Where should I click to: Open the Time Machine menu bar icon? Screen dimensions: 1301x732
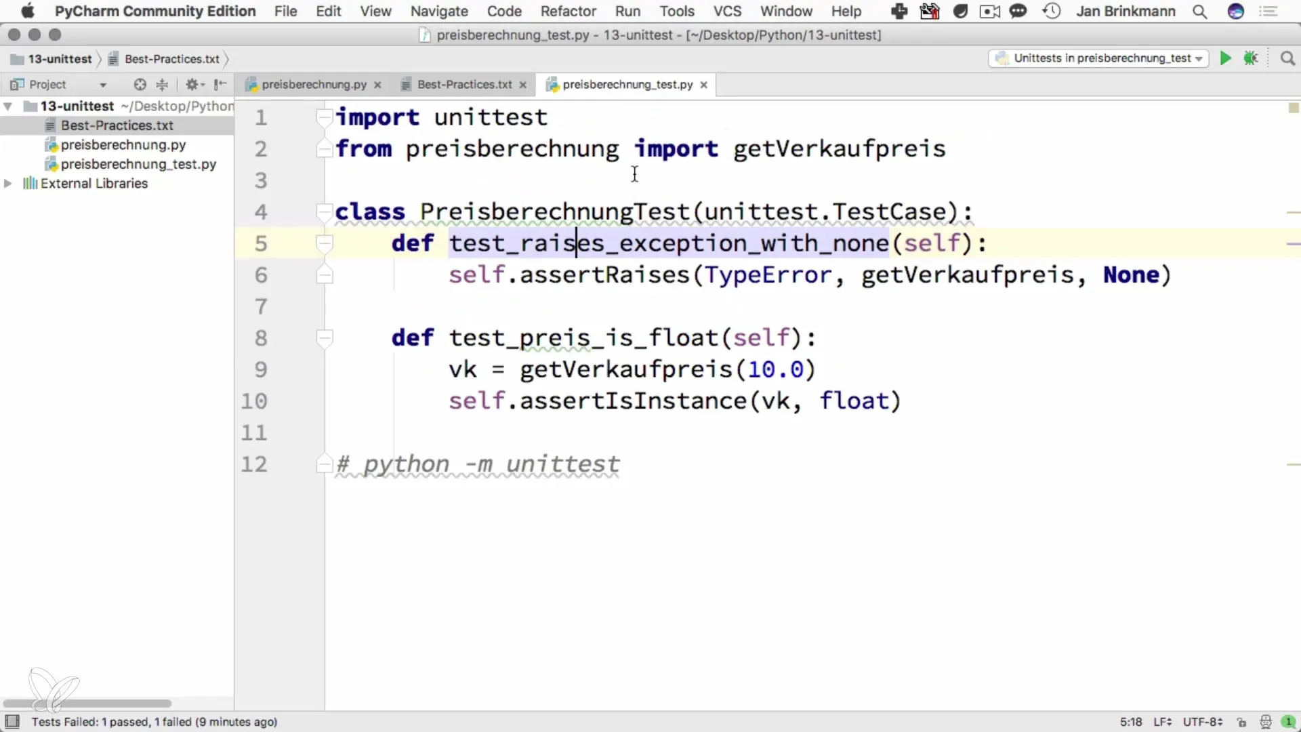pos(1052,12)
